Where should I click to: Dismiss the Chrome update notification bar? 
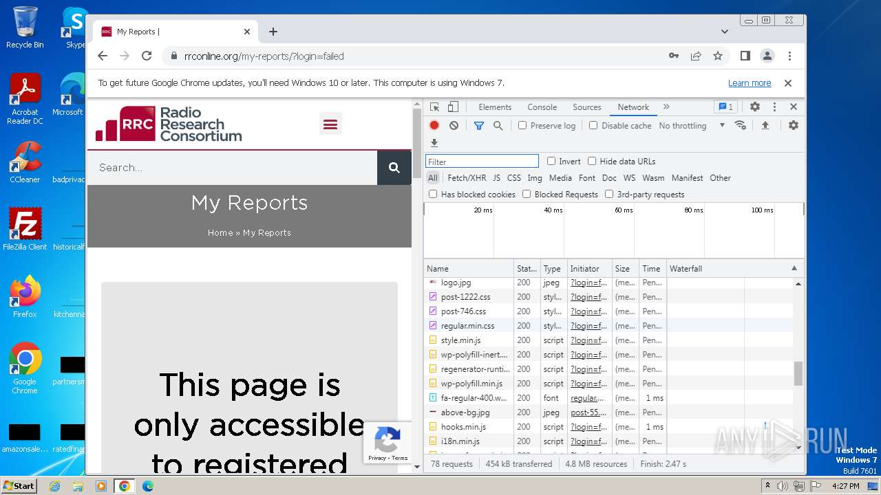pyautogui.click(x=788, y=83)
